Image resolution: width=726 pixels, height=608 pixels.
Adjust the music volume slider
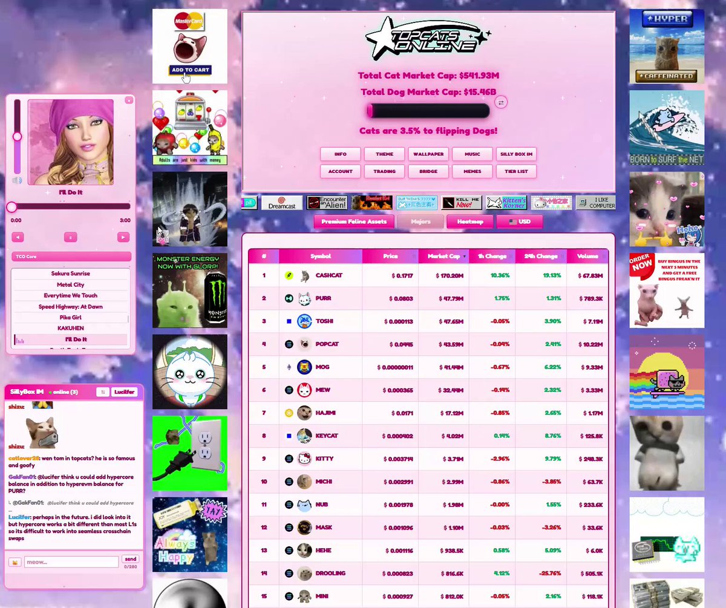[18, 136]
